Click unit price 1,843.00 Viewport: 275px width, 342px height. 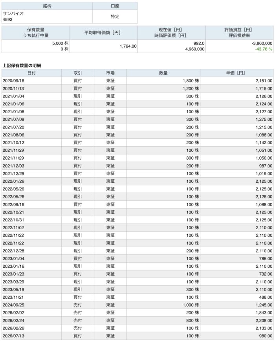(x=264, y=313)
